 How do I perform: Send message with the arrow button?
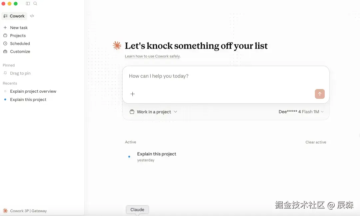click(x=320, y=94)
